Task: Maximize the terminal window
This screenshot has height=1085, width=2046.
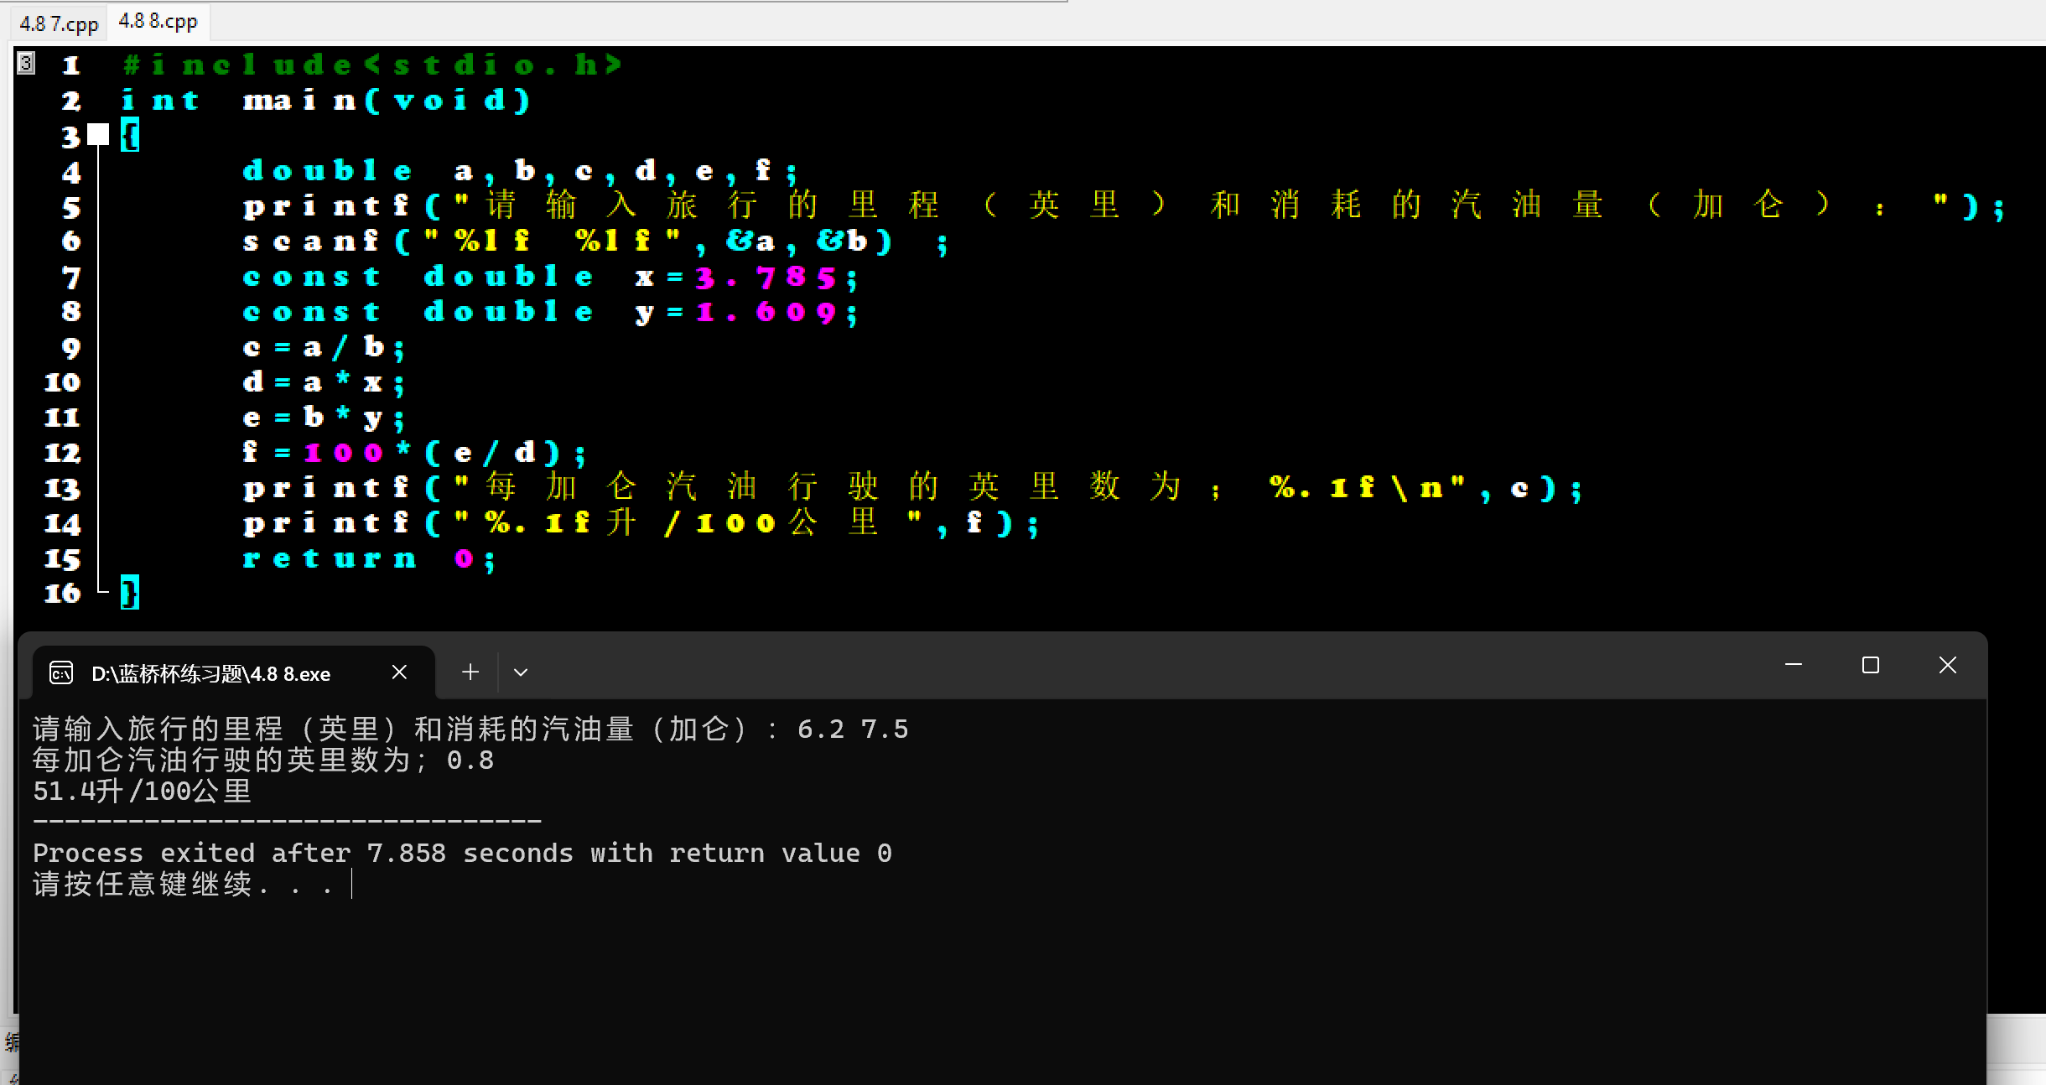Action: pyautogui.click(x=1870, y=665)
